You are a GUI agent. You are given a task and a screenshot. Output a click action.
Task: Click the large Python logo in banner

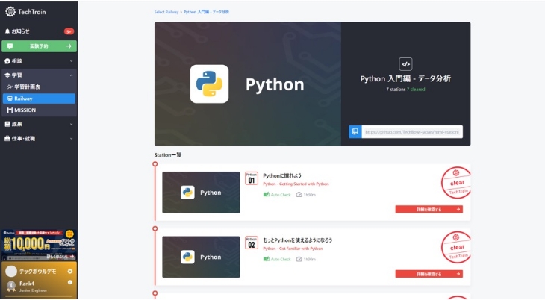pyautogui.click(x=209, y=84)
